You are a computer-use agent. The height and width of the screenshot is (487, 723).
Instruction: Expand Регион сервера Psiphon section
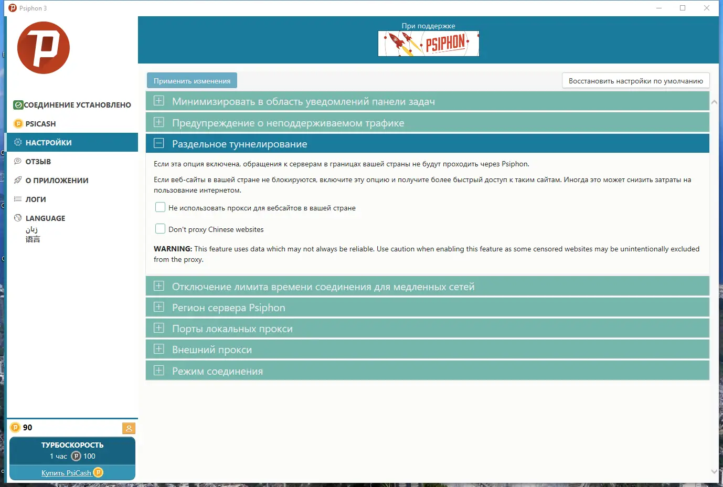point(427,308)
